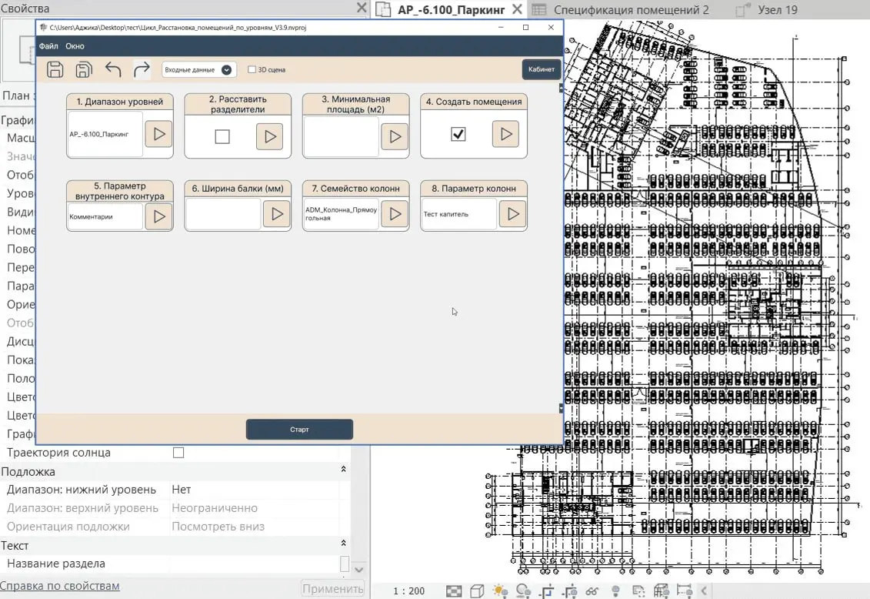Viewport: 870px width, 599px height.
Task: Run step 1 Диапазон уровней play button
Action: click(x=158, y=134)
